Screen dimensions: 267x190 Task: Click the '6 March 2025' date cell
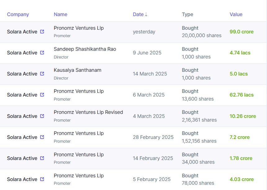click(x=149, y=95)
